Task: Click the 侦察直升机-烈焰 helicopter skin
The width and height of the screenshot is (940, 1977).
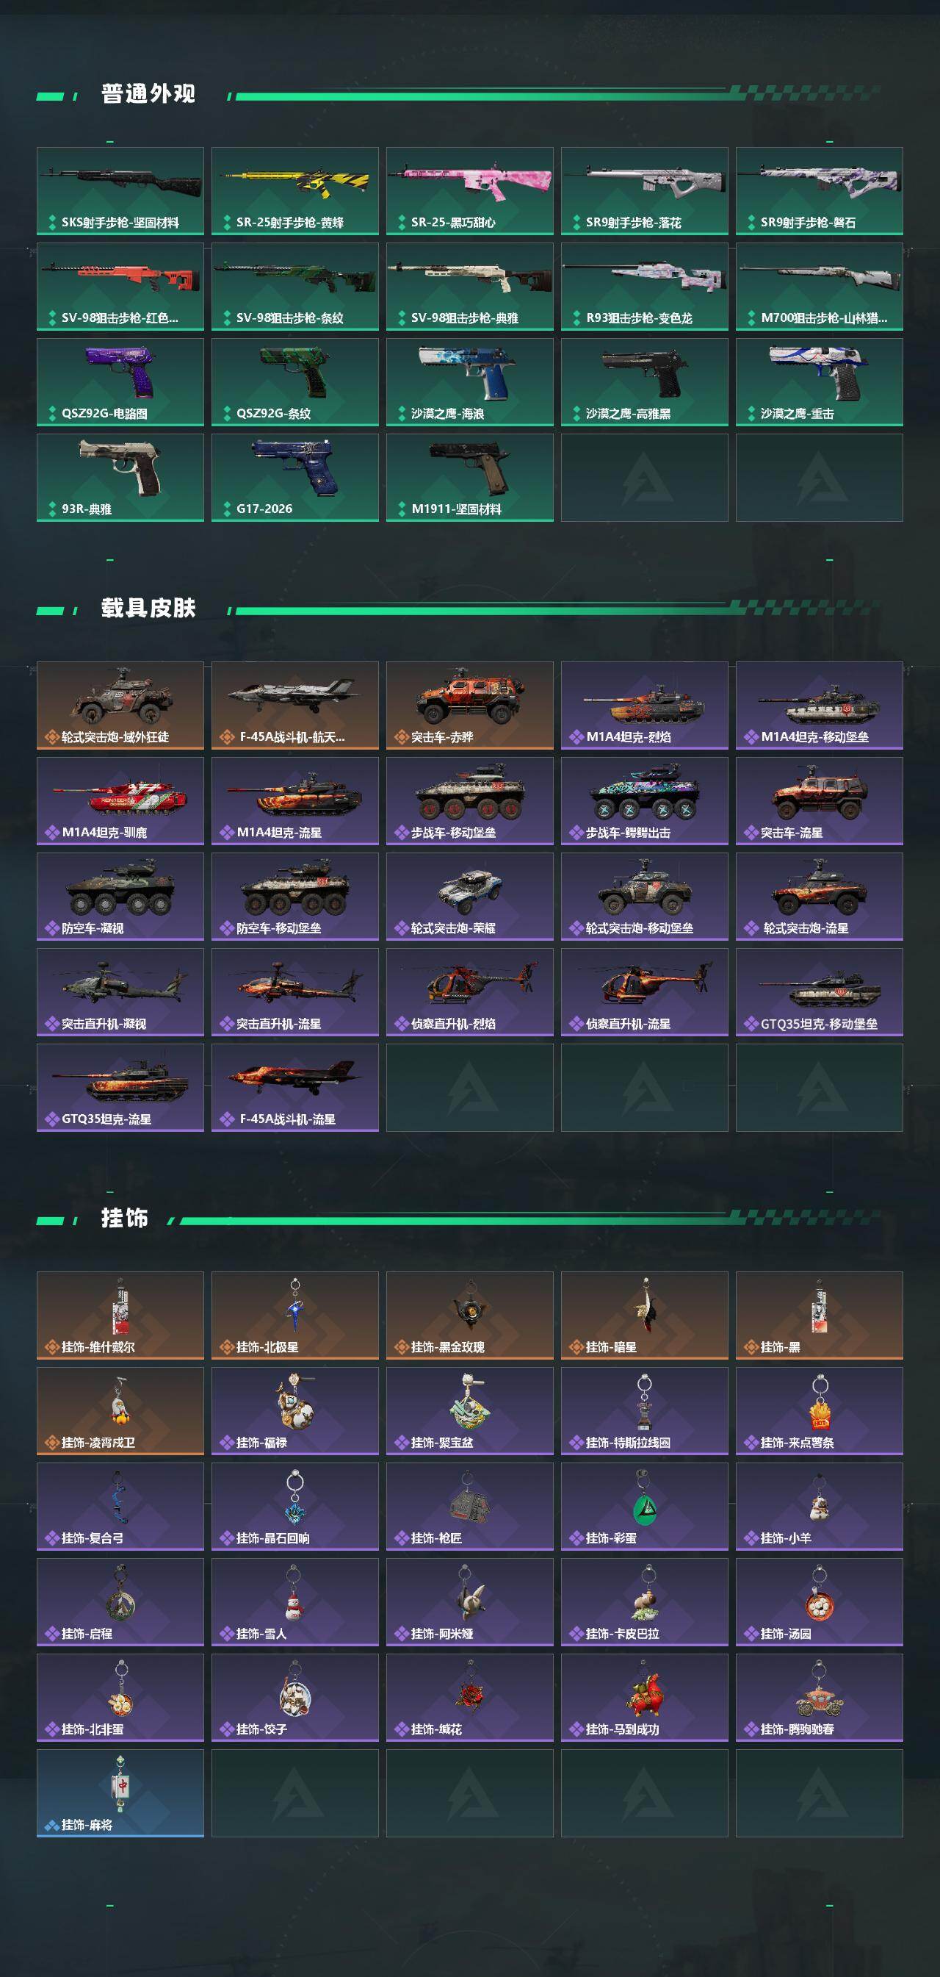Action: (x=470, y=992)
